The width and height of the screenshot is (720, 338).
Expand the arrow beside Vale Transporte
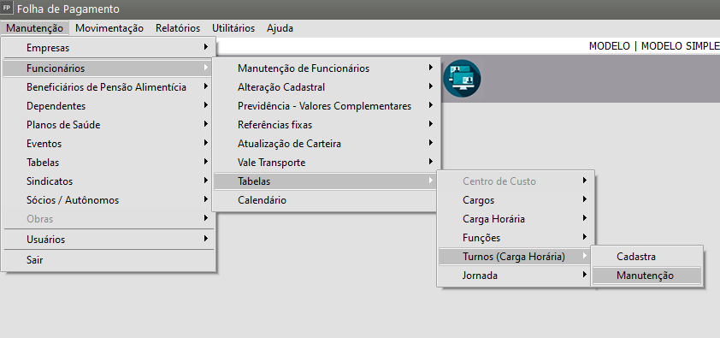click(x=431, y=162)
